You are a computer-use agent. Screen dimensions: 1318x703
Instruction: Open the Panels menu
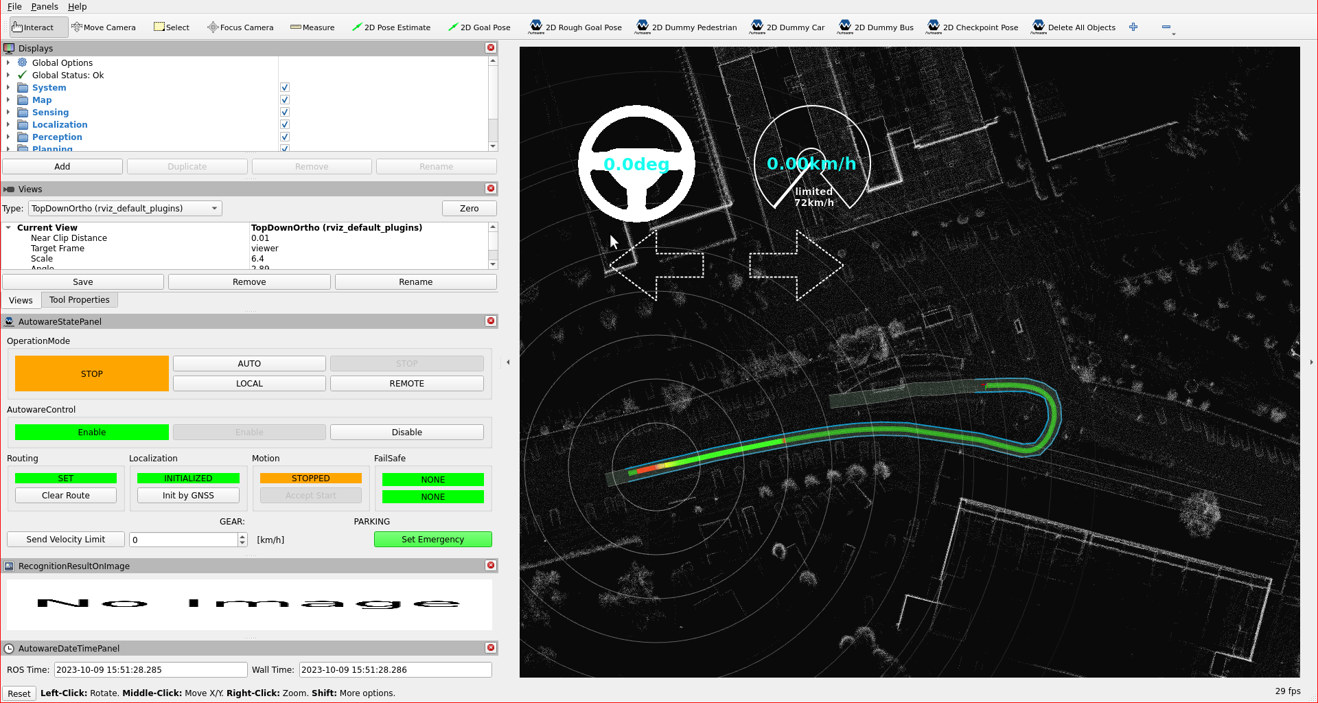click(44, 6)
